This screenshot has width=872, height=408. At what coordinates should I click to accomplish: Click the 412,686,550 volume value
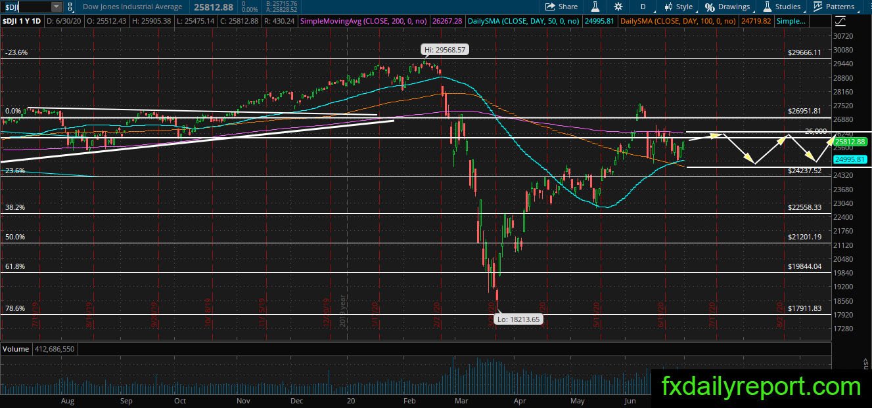[x=55, y=349]
